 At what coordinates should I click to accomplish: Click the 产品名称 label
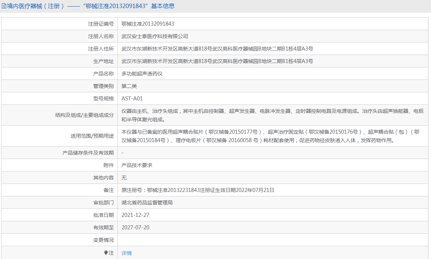click(x=103, y=74)
